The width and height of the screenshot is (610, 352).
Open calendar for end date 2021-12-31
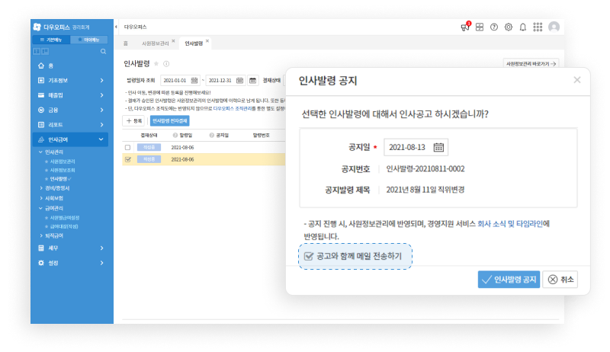(x=239, y=81)
